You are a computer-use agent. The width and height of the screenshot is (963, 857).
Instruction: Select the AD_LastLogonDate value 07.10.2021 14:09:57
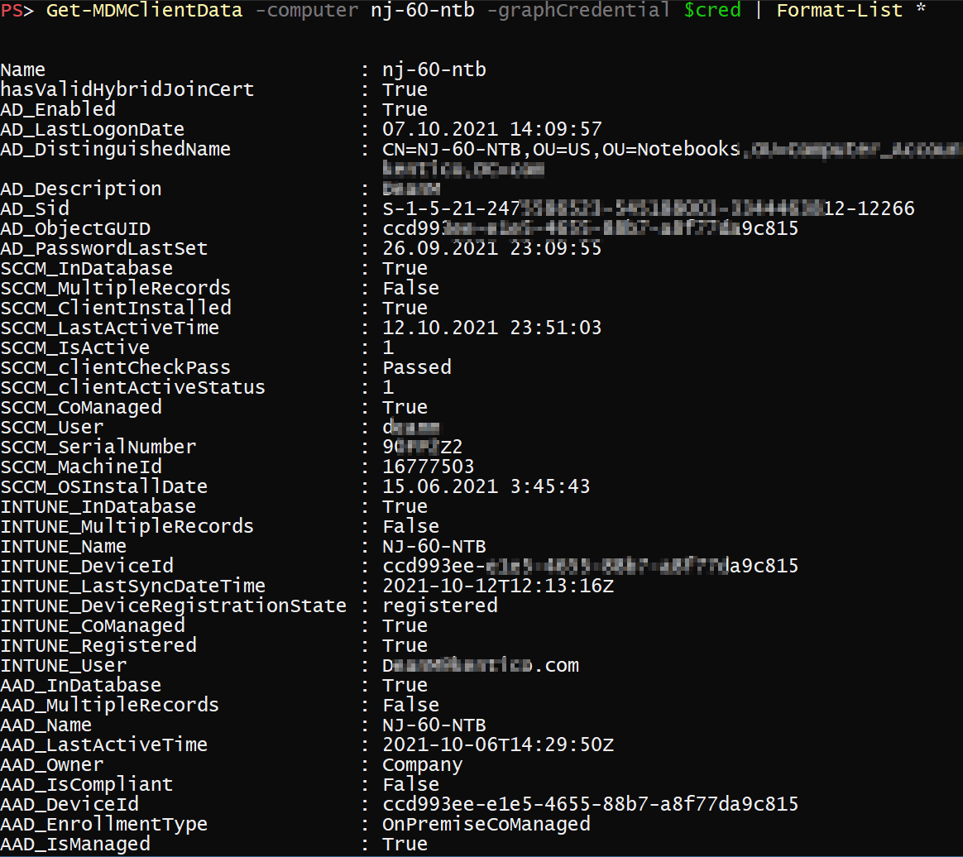491,129
